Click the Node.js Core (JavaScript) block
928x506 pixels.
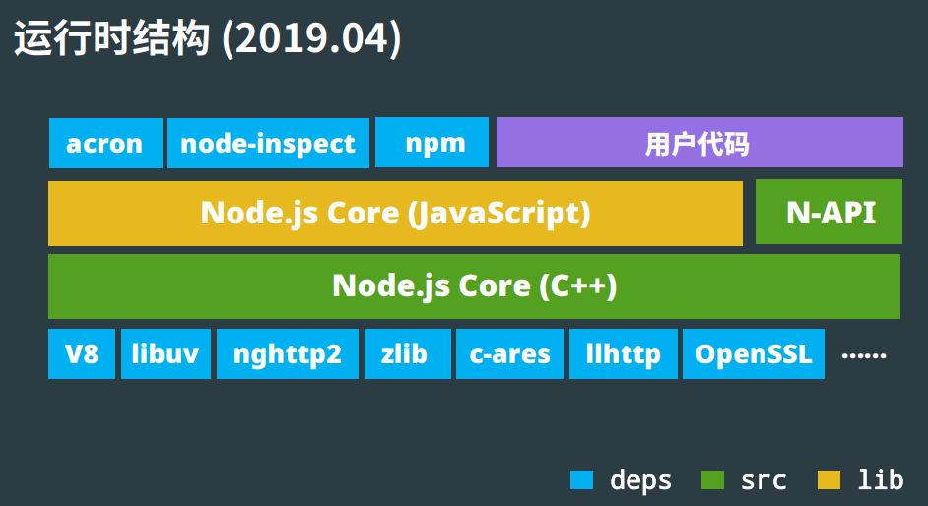click(395, 214)
